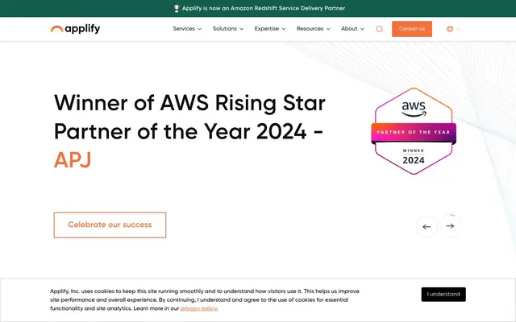Image resolution: width=516 pixels, height=322 pixels.
Task: Open the Expertise dropdown chevron
Action: (x=284, y=29)
